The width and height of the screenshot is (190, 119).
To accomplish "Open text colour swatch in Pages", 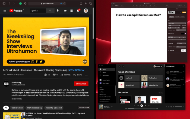I will tap(183, 34).
